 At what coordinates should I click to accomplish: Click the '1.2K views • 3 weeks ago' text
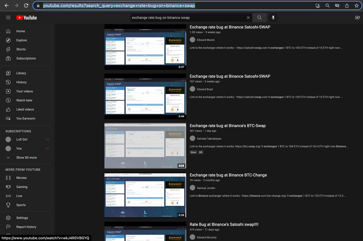tap(205, 32)
